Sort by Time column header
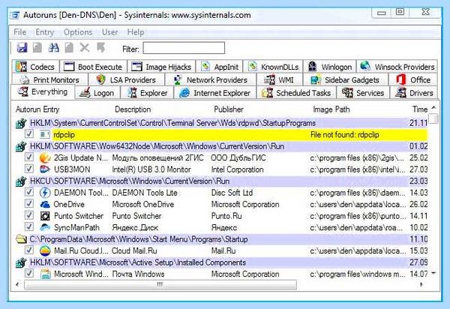The image size is (450, 309). coord(419,109)
